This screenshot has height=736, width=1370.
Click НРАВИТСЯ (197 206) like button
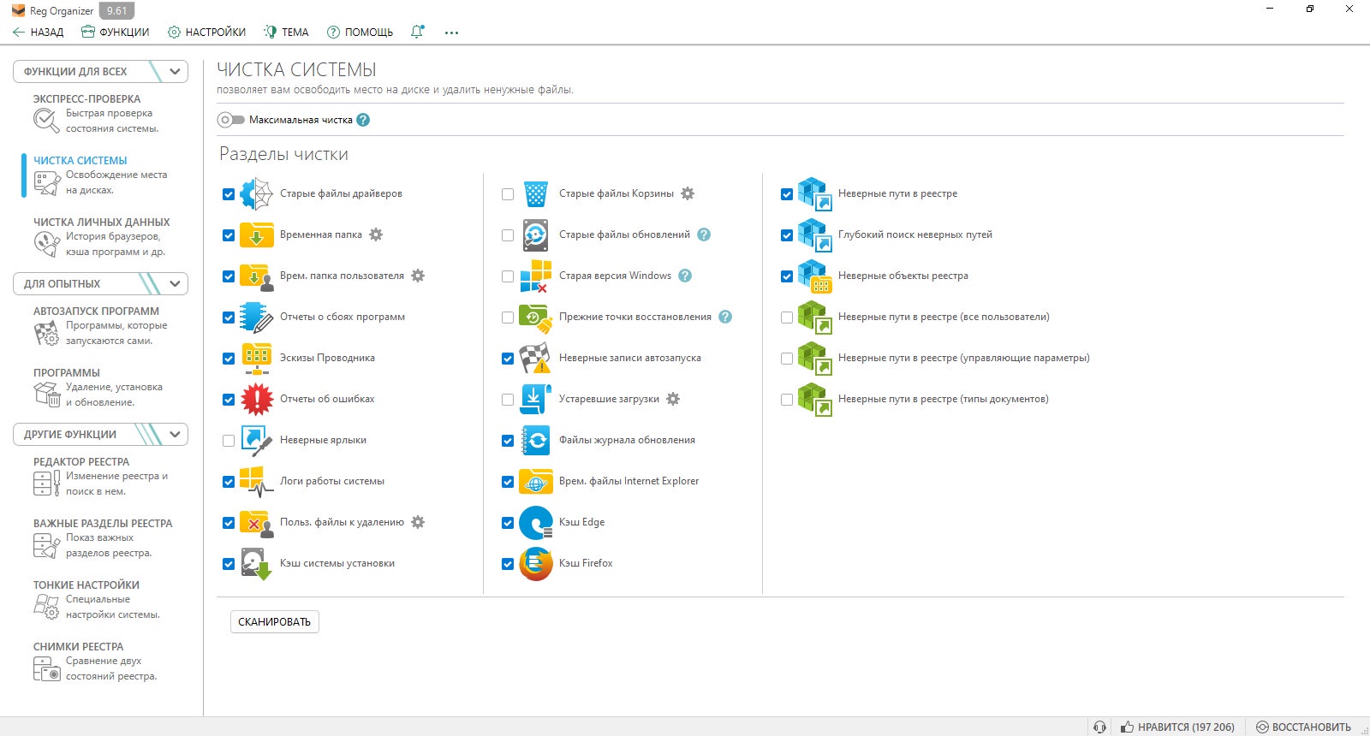coord(1177,727)
